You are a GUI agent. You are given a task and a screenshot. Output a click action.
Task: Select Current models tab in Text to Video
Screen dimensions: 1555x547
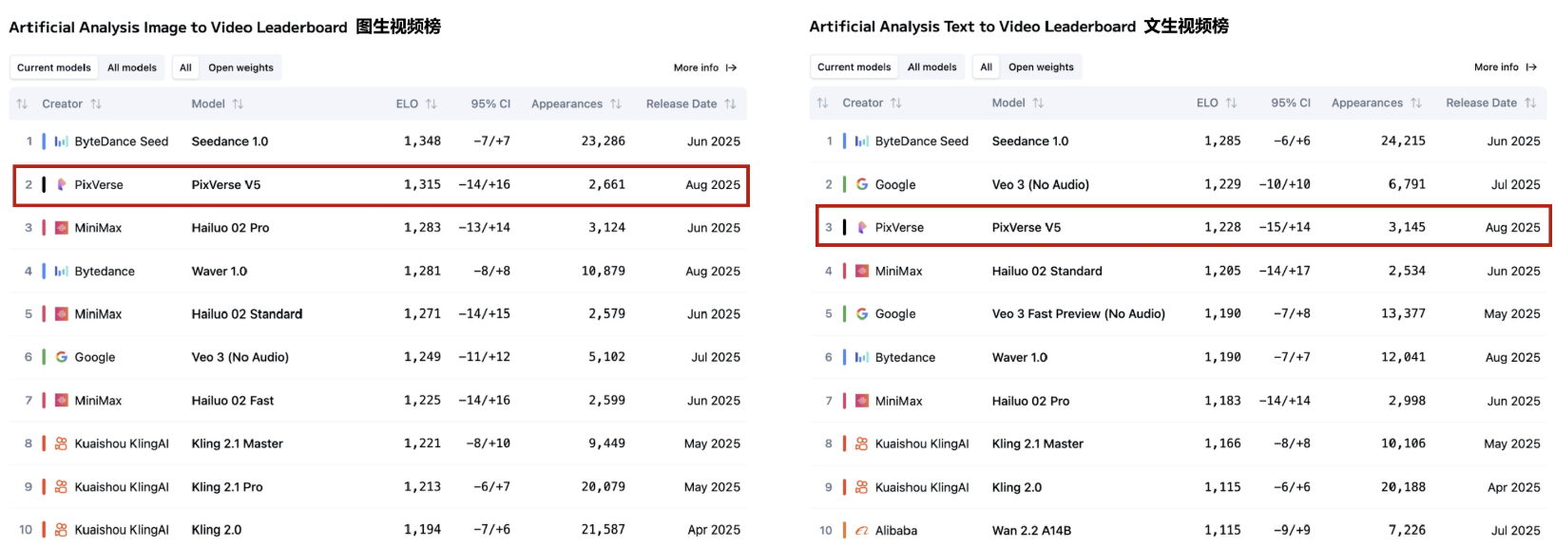click(854, 67)
